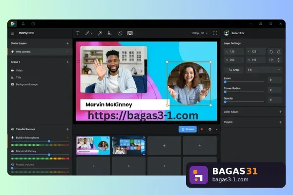Select the Virtual background portrait tool
The image size is (293, 195).
130,33
